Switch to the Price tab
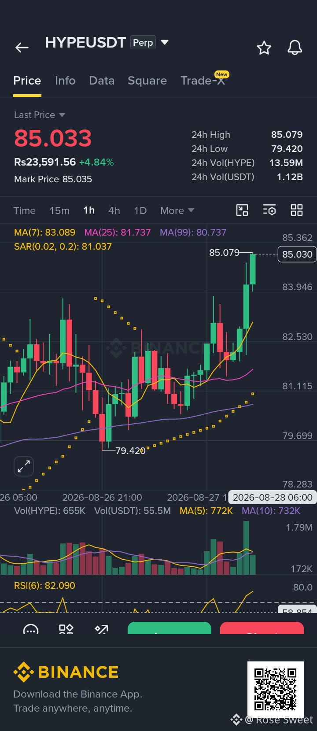Viewport: 317px width, 731px height. click(x=27, y=81)
